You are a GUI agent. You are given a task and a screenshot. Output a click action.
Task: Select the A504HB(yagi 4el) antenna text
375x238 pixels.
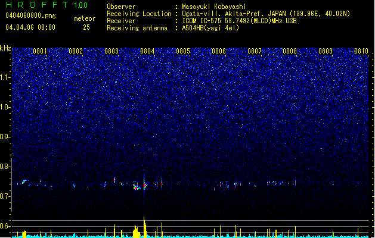click(210, 28)
